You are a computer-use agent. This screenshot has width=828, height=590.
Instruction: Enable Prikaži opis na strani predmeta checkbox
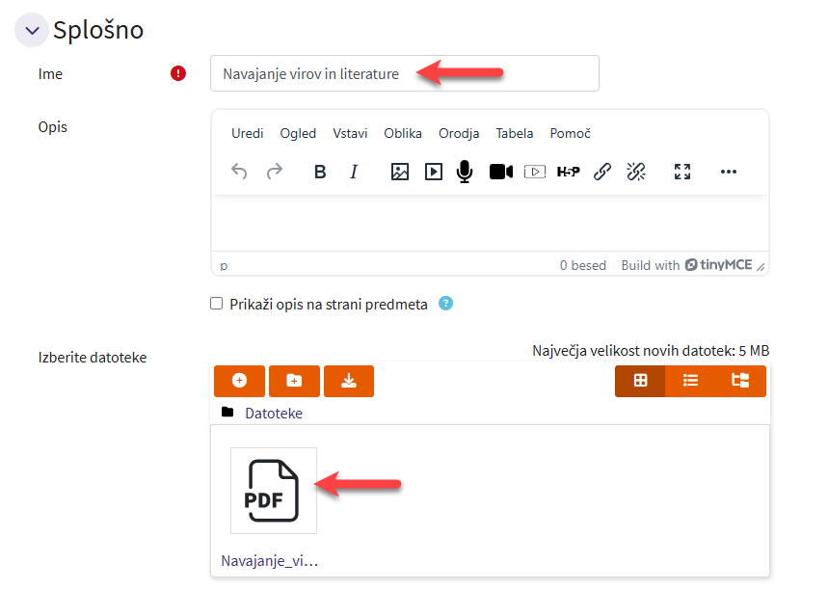coord(217,304)
